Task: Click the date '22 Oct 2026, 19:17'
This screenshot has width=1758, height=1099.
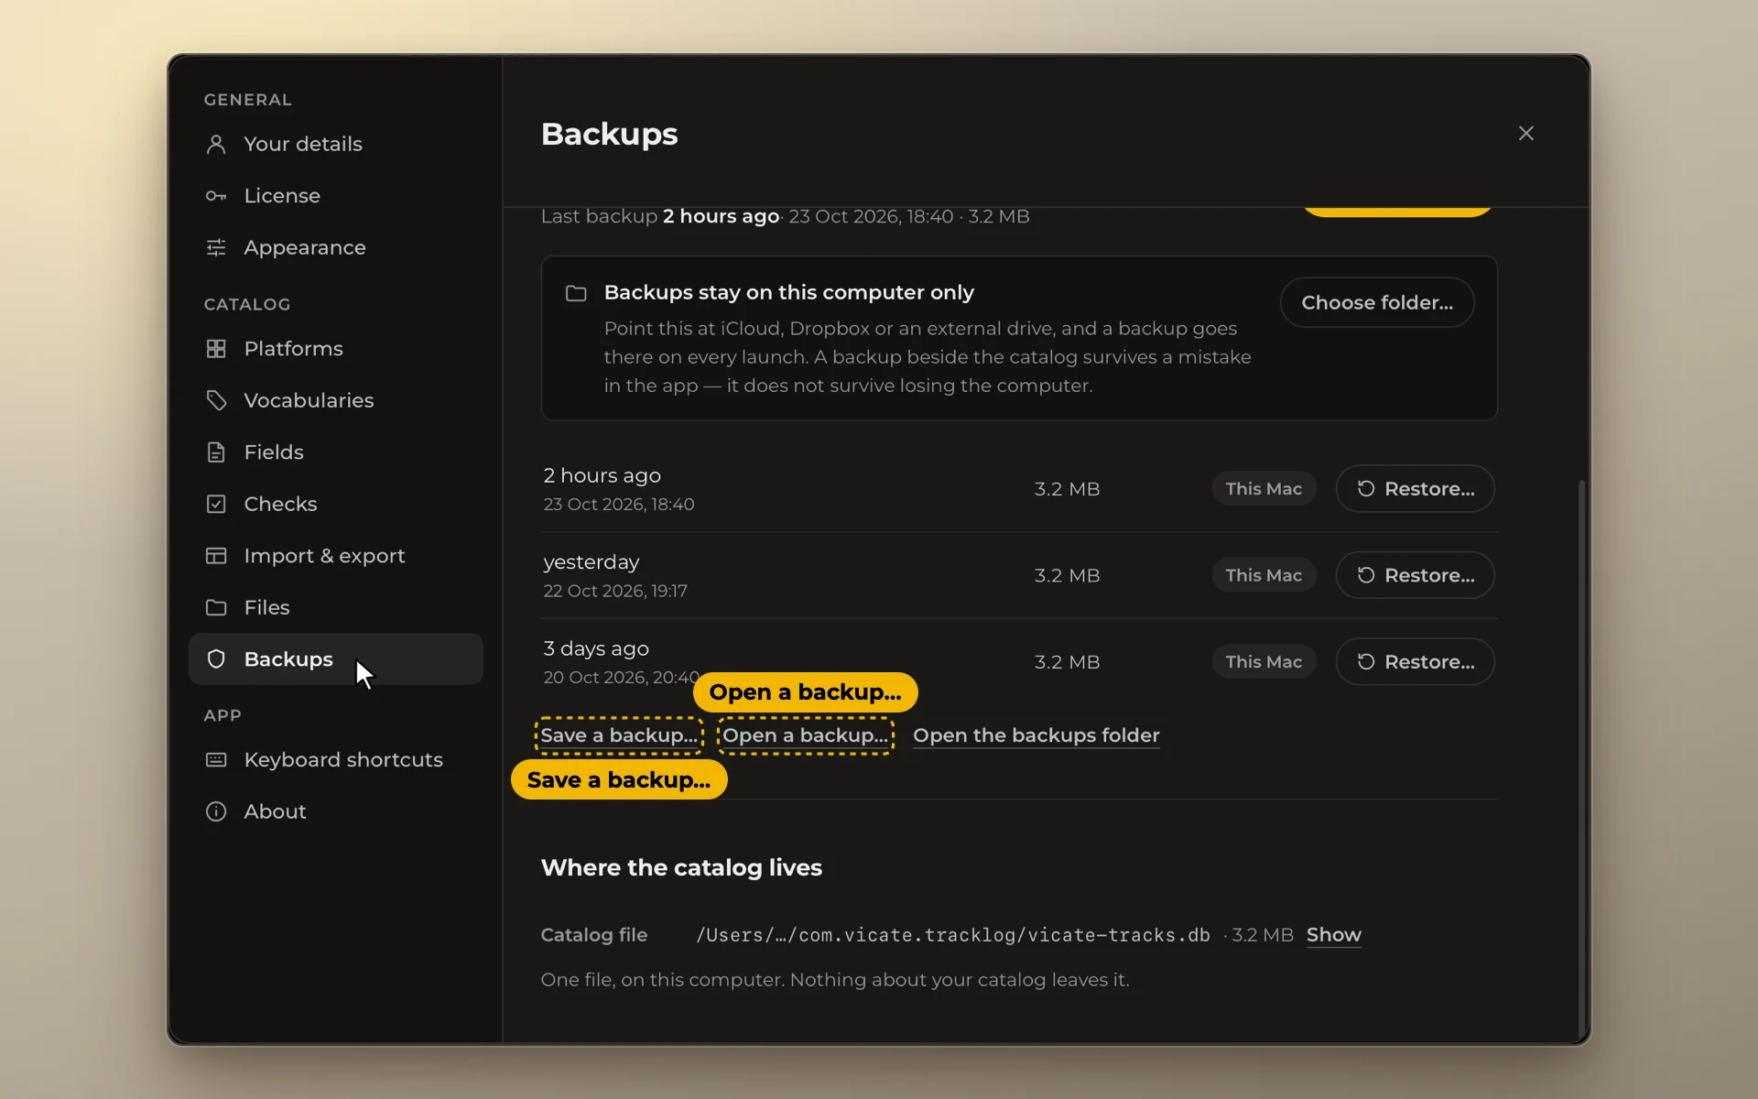Action: coord(615,592)
